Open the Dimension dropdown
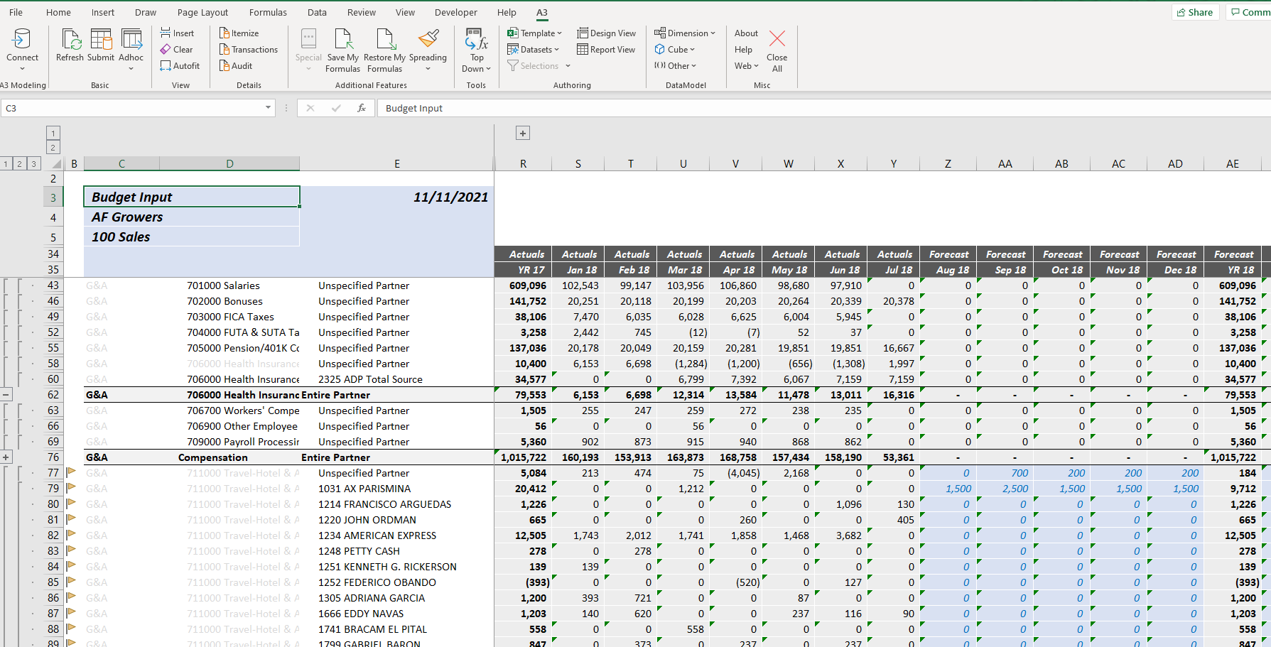Image resolution: width=1271 pixels, height=647 pixels. (x=684, y=33)
